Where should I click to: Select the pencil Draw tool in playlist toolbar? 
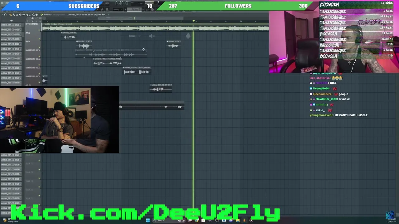[11, 15]
